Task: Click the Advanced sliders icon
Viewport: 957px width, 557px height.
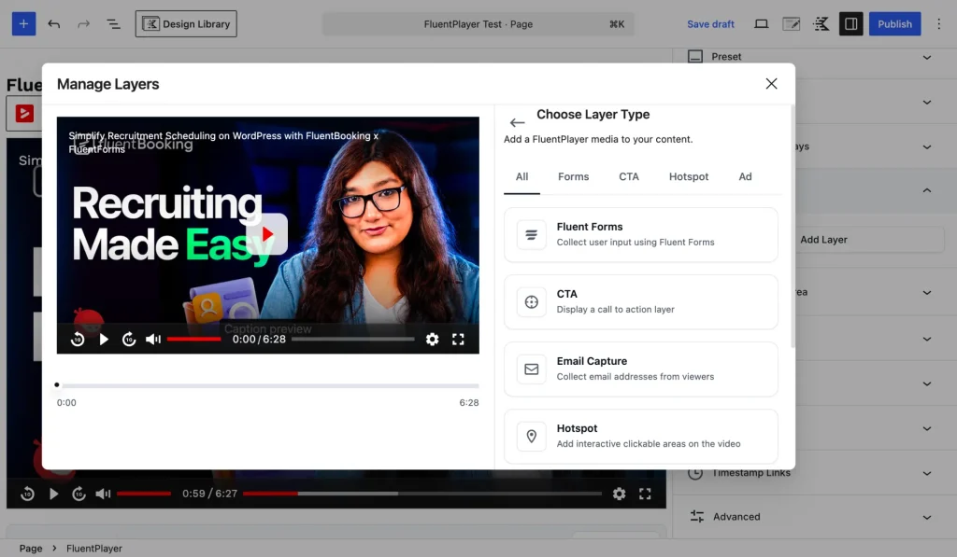Action: [697, 517]
